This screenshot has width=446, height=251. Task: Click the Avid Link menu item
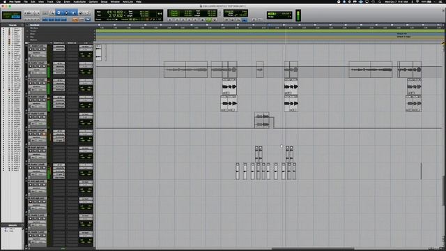point(128,1)
